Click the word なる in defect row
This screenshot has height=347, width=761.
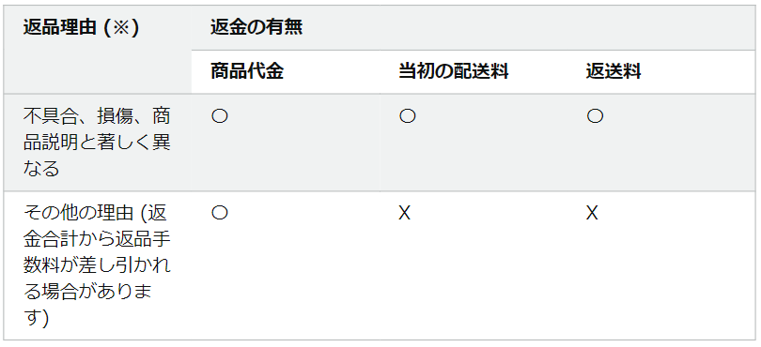(x=41, y=169)
